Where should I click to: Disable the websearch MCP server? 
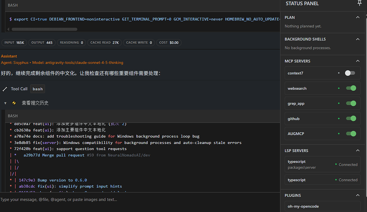click(351, 88)
